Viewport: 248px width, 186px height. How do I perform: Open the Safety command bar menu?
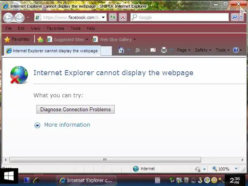203,50
